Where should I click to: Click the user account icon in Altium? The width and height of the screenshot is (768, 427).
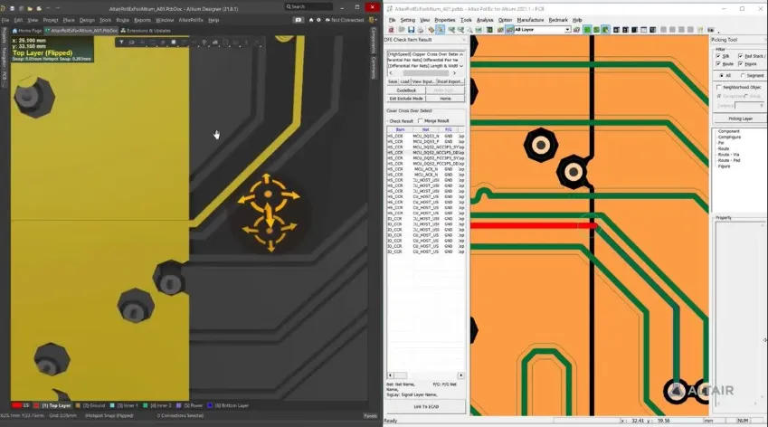(371, 20)
